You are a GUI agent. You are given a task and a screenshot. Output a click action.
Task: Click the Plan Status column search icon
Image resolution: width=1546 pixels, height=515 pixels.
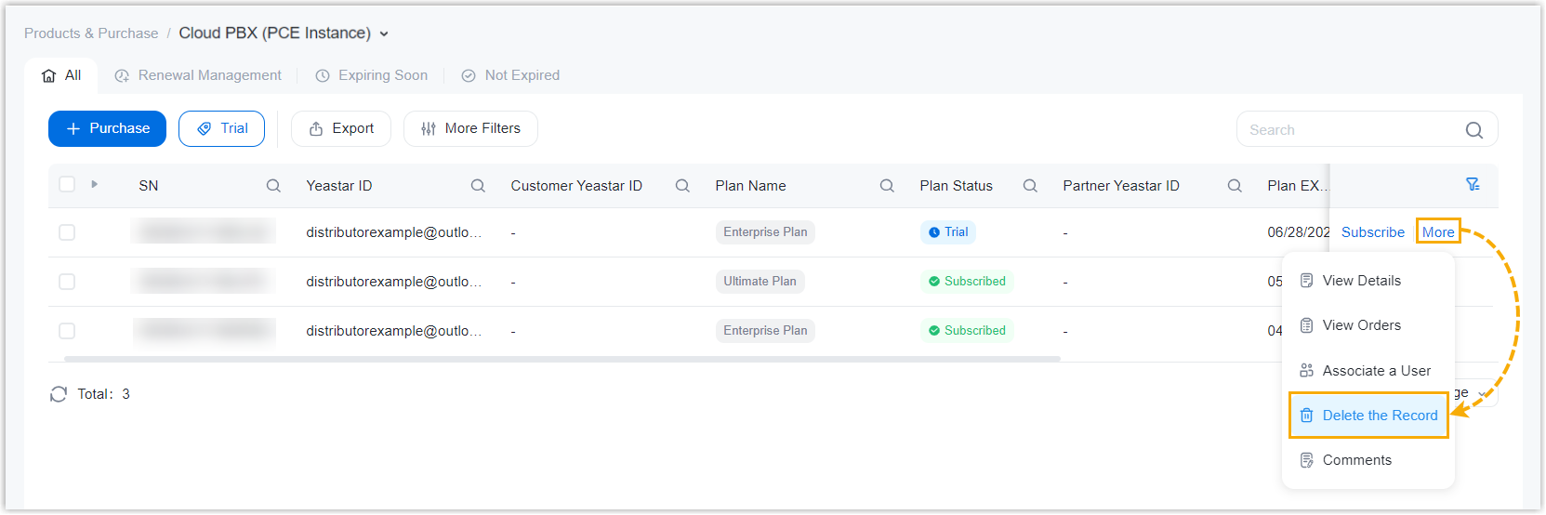coord(1030,186)
